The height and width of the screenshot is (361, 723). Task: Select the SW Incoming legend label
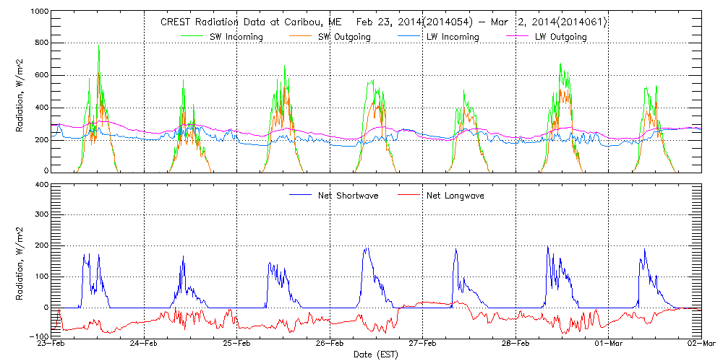[236, 37]
